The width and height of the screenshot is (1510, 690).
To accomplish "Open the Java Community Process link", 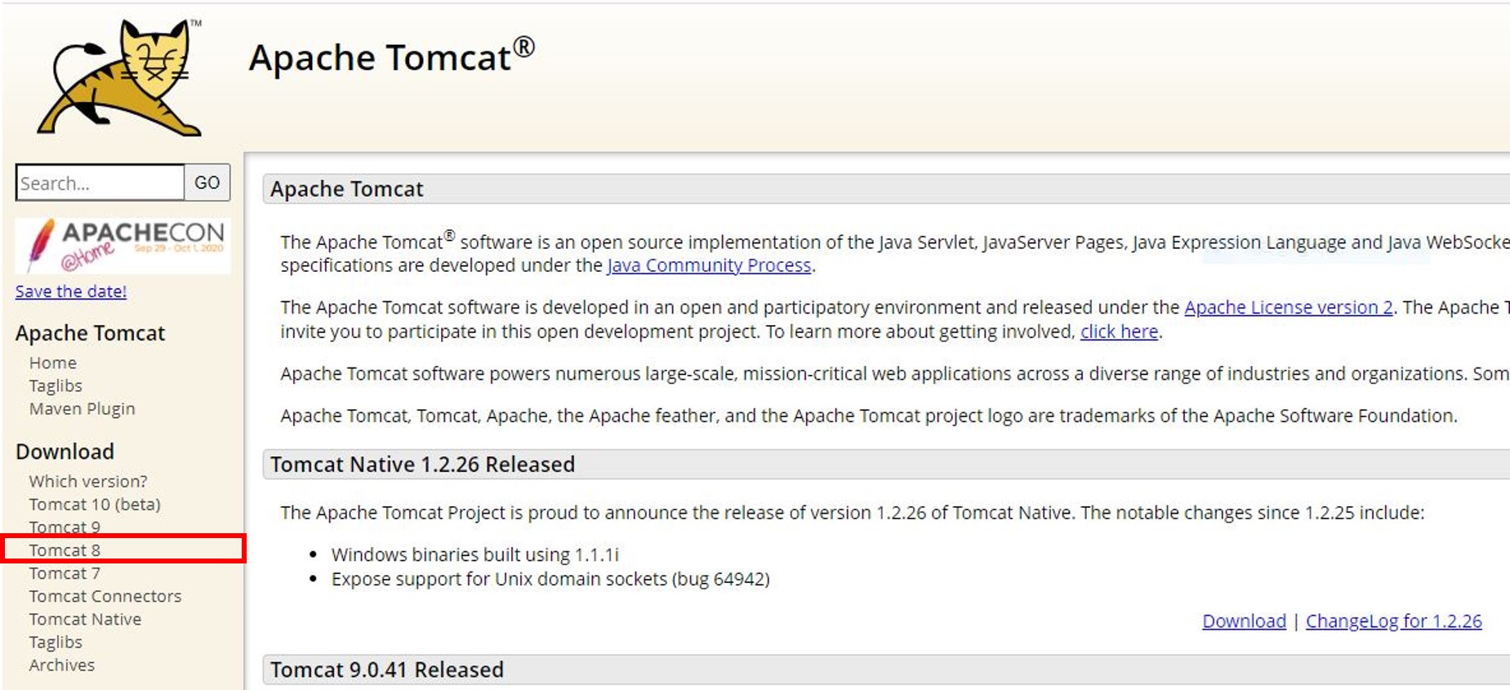I will click(709, 265).
